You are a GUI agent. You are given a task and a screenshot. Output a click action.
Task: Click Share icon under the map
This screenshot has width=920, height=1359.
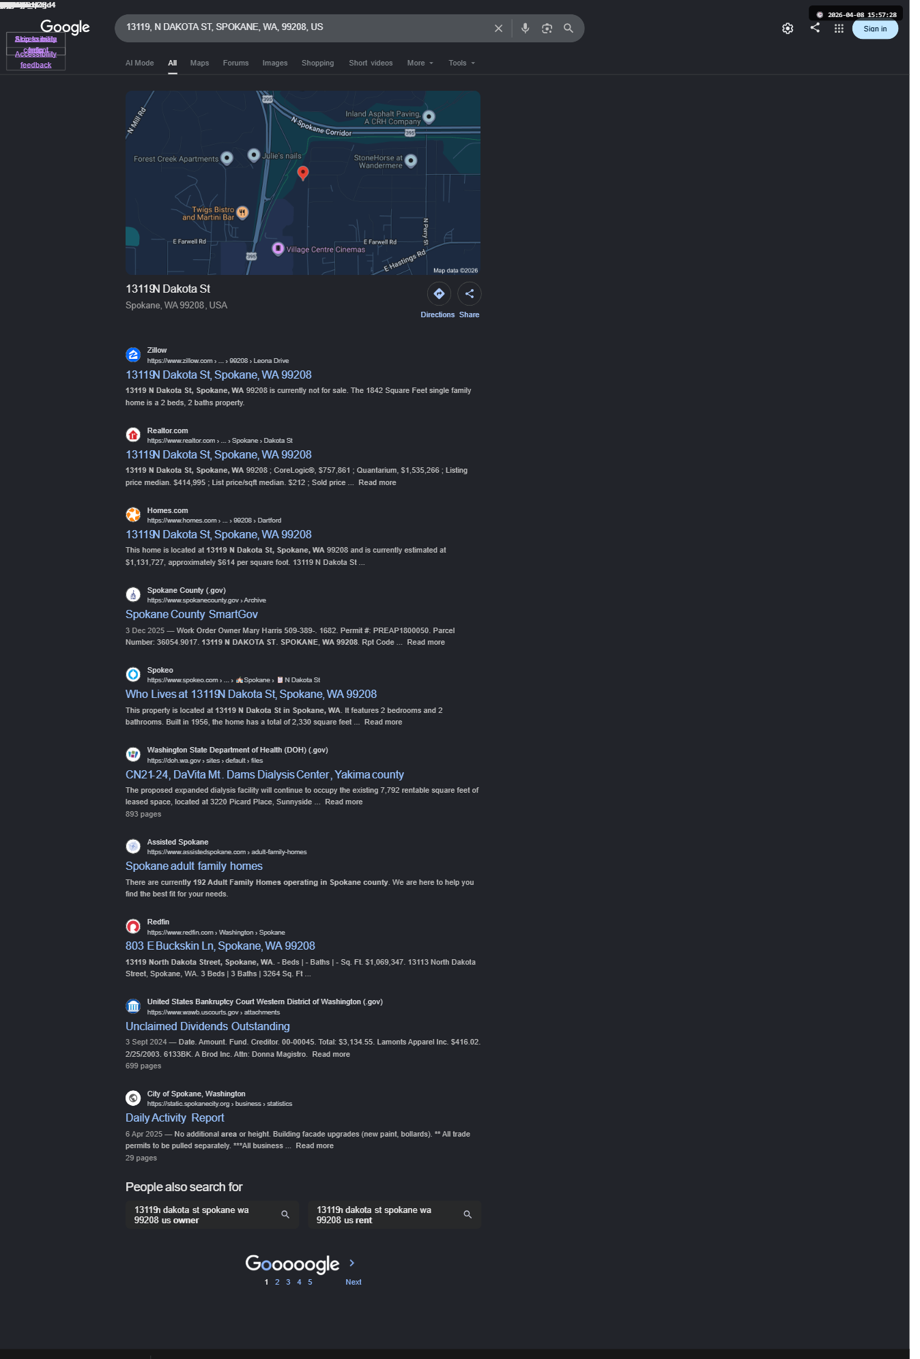[470, 294]
